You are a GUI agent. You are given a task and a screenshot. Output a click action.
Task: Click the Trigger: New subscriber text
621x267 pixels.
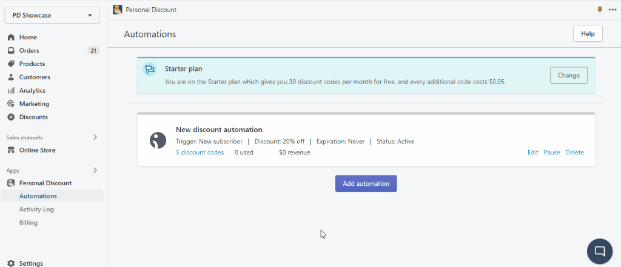click(x=209, y=142)
